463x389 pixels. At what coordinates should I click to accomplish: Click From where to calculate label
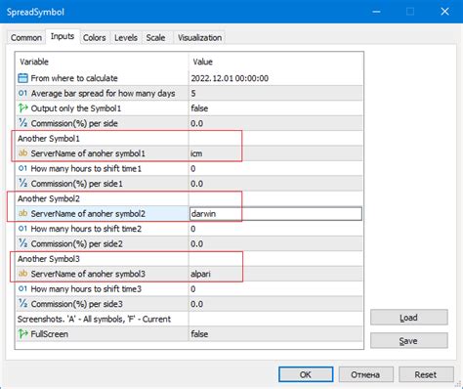pos(74,78)
